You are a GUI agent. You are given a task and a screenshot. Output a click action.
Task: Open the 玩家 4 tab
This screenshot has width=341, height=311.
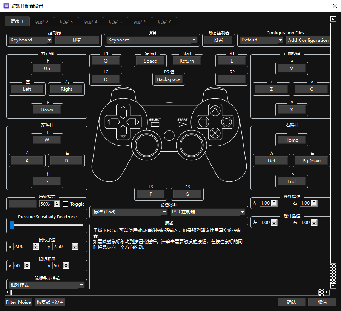91,22
